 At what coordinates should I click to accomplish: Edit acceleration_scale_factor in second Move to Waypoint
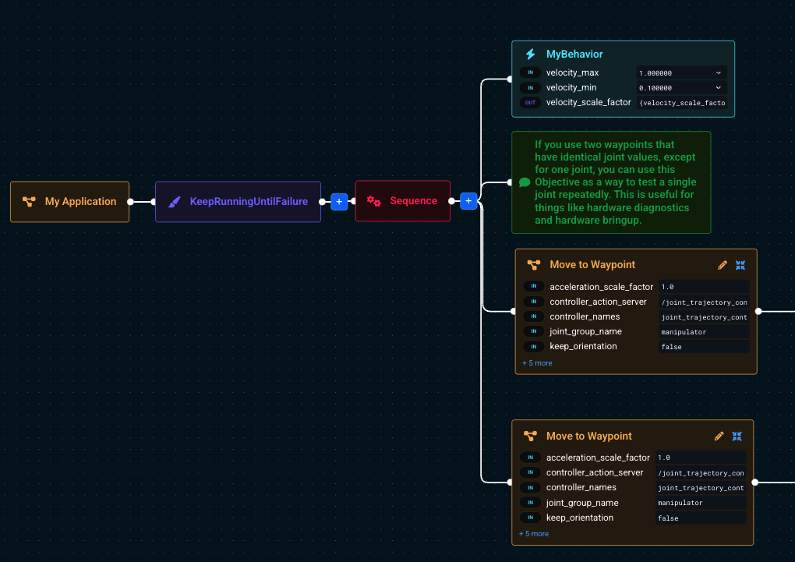pyautogui.click(x=700, y=458)
